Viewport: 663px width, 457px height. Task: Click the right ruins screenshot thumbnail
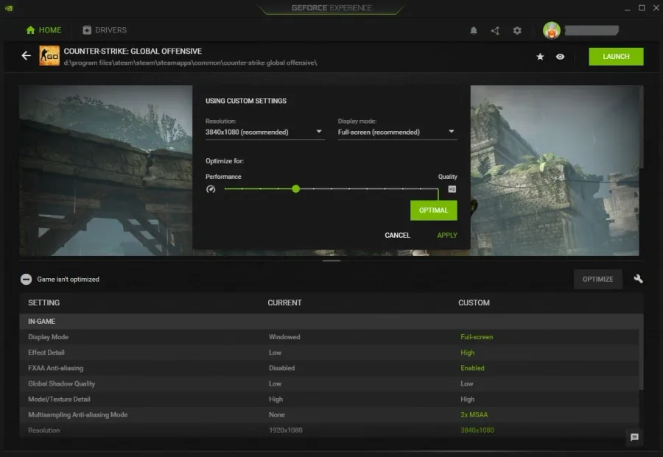point(555,171)
